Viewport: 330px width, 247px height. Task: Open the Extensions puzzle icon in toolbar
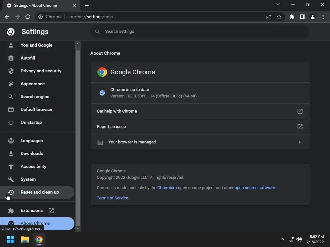coord(292,17)
